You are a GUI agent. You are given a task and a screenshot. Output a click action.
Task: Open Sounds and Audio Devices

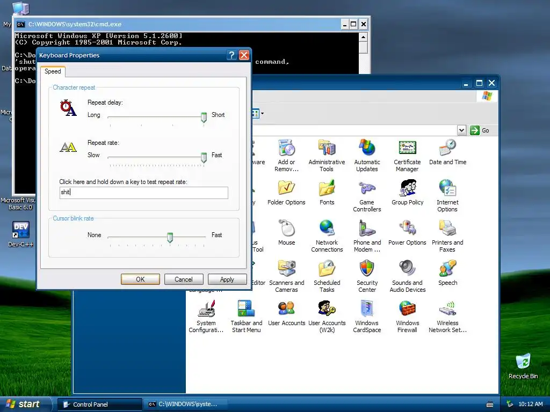pos(407,276)
